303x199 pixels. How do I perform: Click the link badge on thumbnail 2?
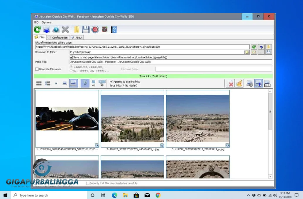click(x=162, y=145)
